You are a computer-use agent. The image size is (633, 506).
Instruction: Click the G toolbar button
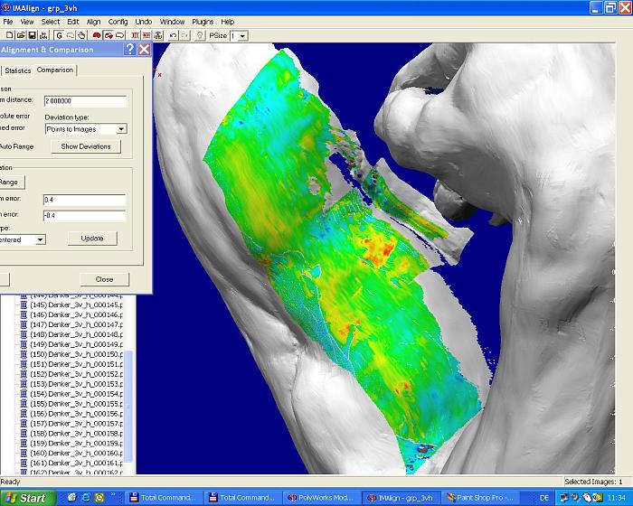58,35
